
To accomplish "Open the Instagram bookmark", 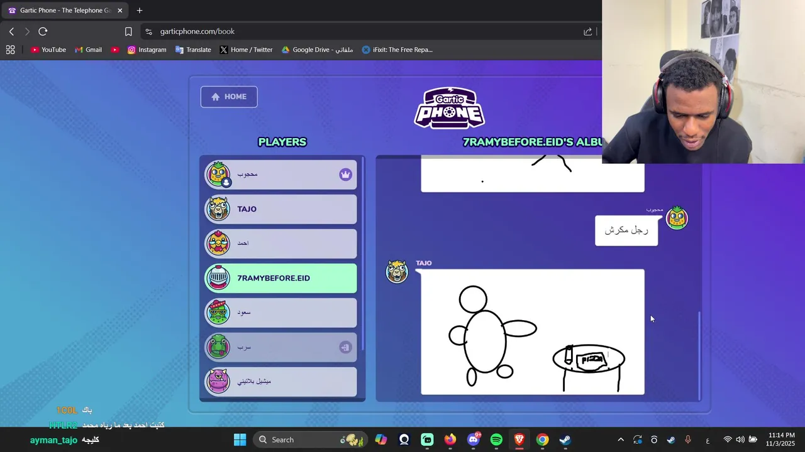I will point(147,50).
